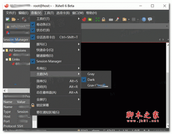Open the 工具(T) menu

pos(49,13)
